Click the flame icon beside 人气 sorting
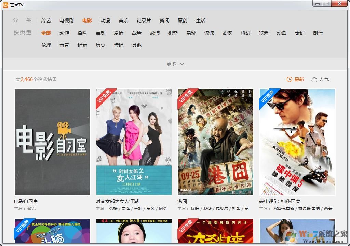The height and width of the screenshot is (246, 350). [x=314, y=79]
